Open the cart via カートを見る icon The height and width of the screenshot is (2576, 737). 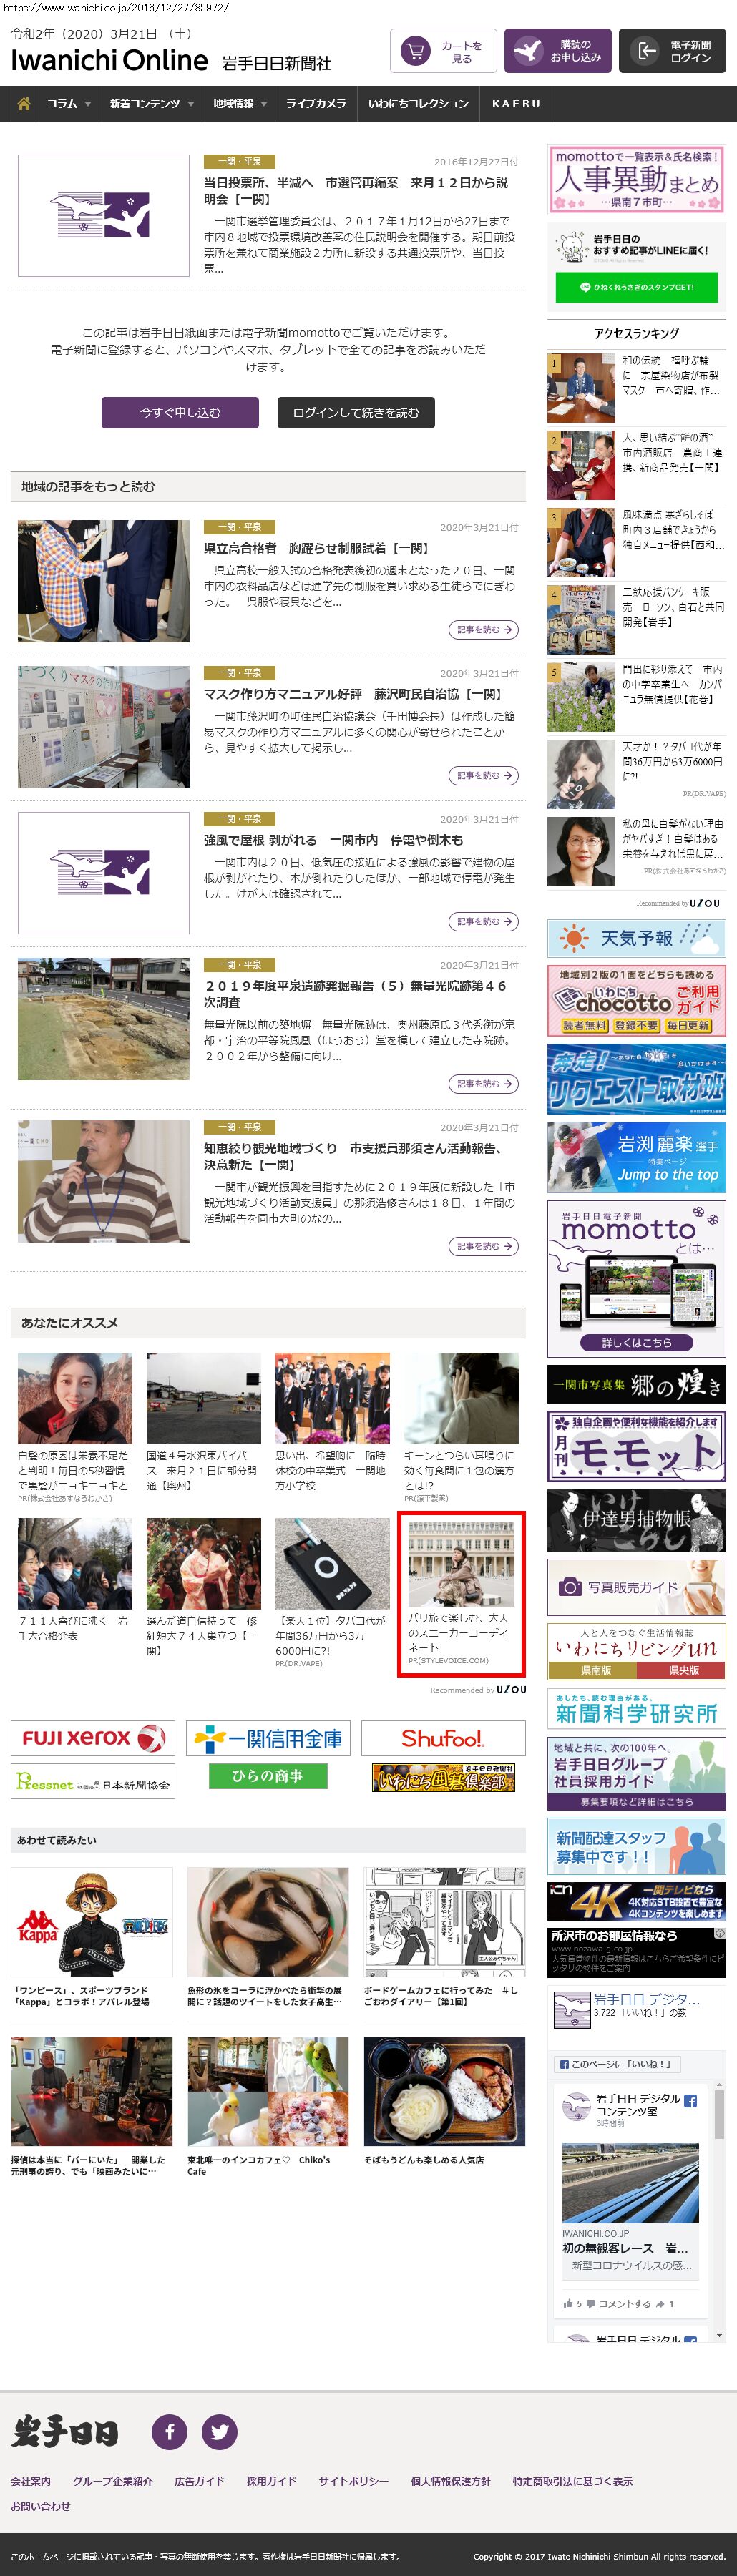(443, 51)
